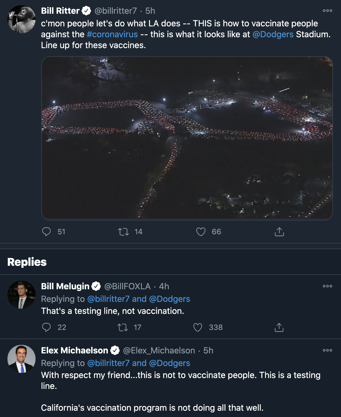
Task: Open the @Dodgers mention in Ritter's tweet
Action: pyautogui.click(x=273, y=34)
